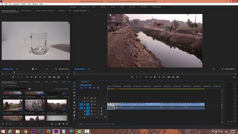
Task: Toggle Snap magnet in timeline
Action: point(86,88)
